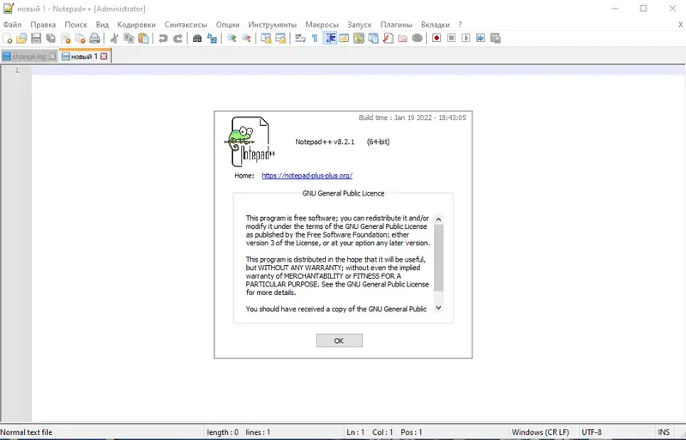
Task: Open the Поиск menu
Action: pos(75,25)
